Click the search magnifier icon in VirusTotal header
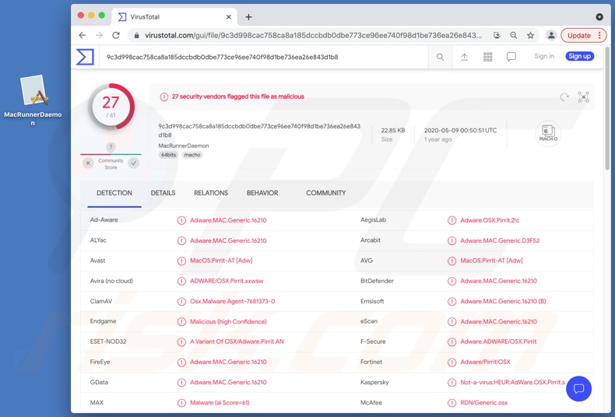Viewport: 615px width, 417px height. tap(440, 58)
